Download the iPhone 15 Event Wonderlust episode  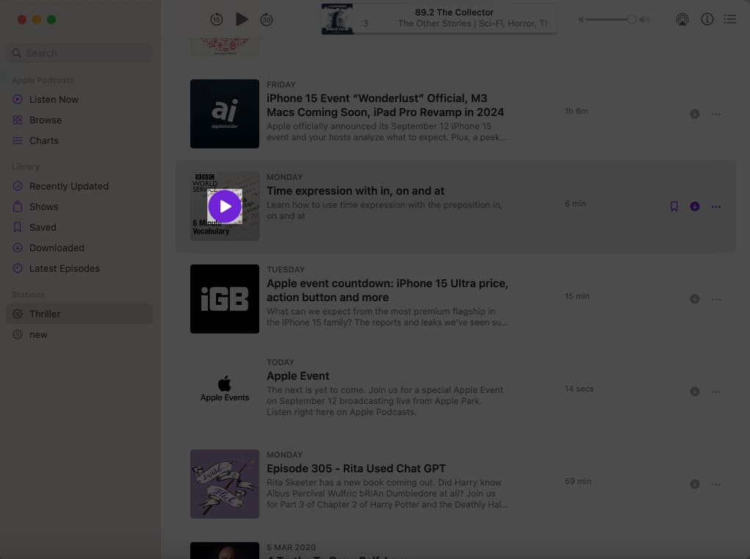(694, 114)
